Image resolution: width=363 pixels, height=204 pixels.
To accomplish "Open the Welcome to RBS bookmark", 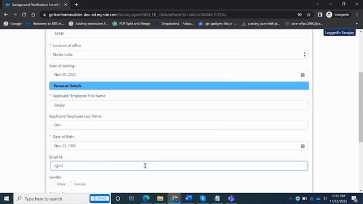I will click(45, 24).
